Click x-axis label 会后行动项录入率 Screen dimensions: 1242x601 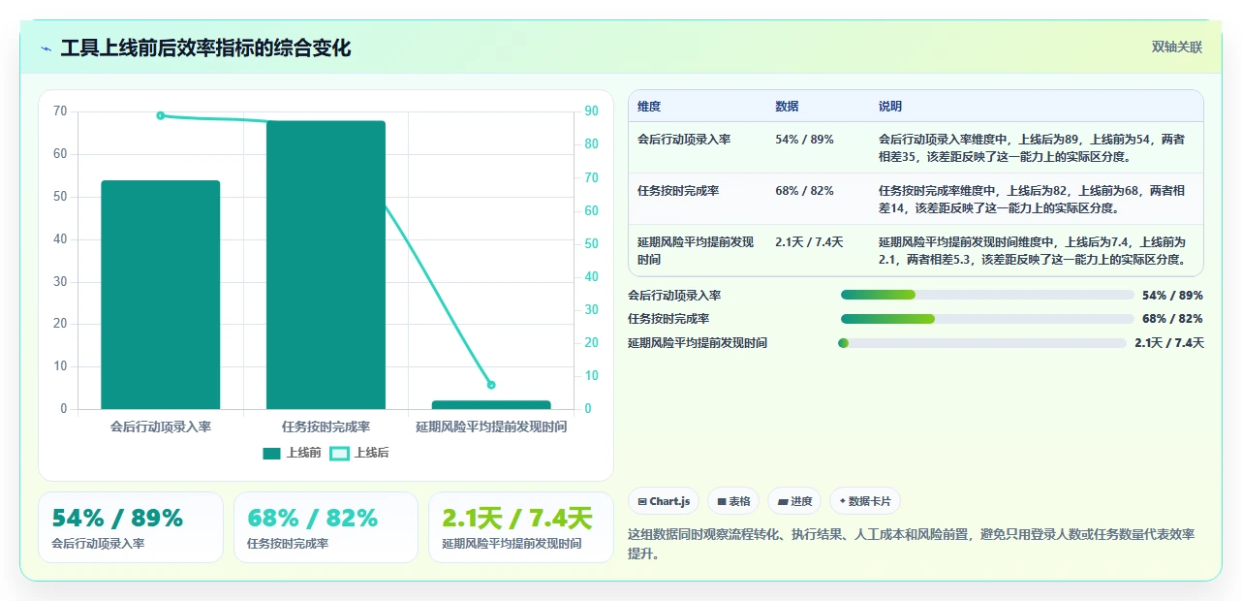[161, 427]
